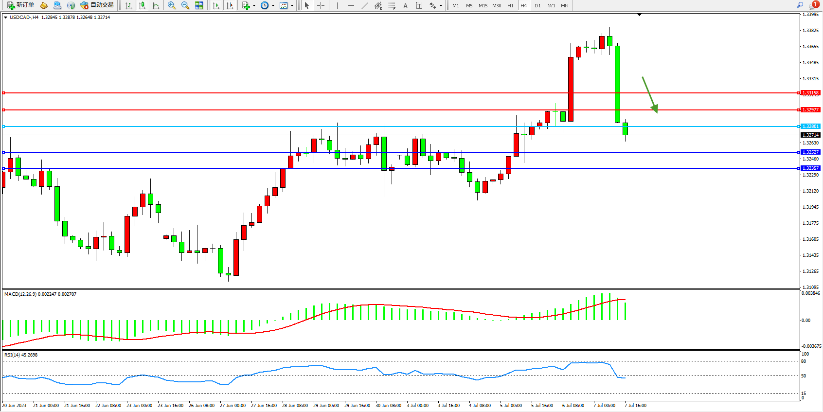823x412 pixels.
Task: Select the Fibonacci retracement tool
Action: coord(392,5)
